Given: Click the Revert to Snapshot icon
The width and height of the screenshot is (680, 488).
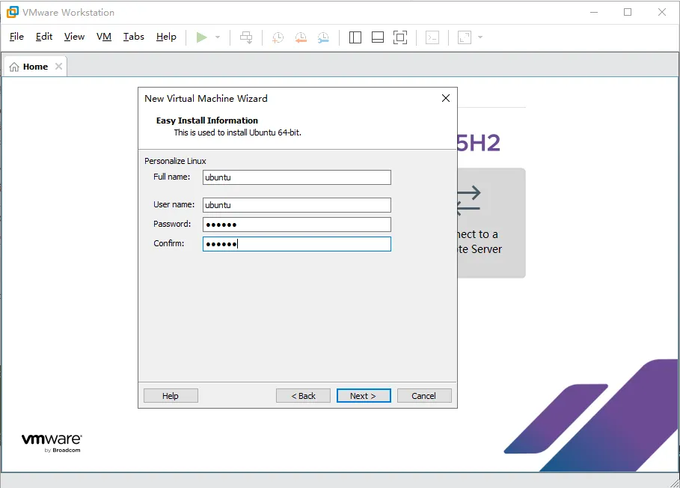Looking at the screenshot, I should pyautogui.click(x=301, y=37).
